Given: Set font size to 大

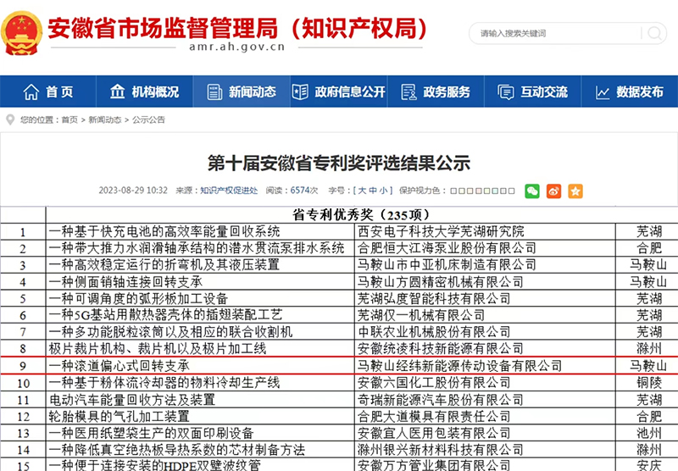Looking at the screenshot, I should click(x=361, y=191).
